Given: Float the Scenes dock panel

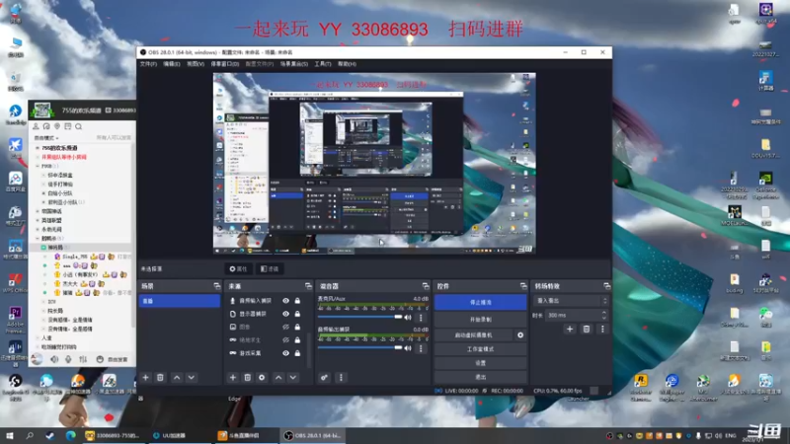Looking at the screenshot, I should point(217,286).
